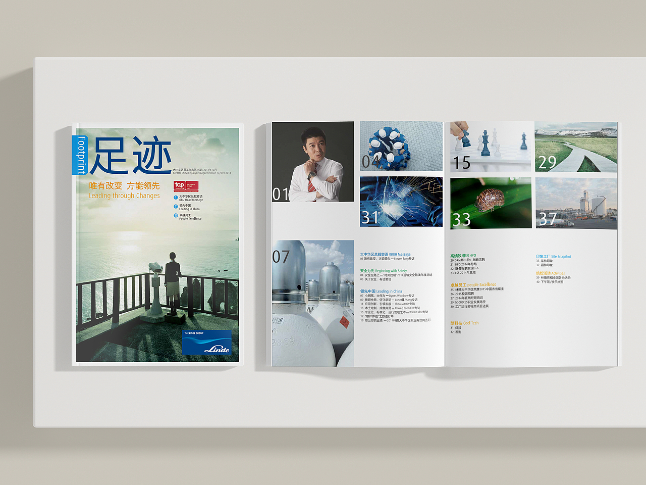Click the blue Footprint side tab

pyautogui.click(x=81, y=155)
